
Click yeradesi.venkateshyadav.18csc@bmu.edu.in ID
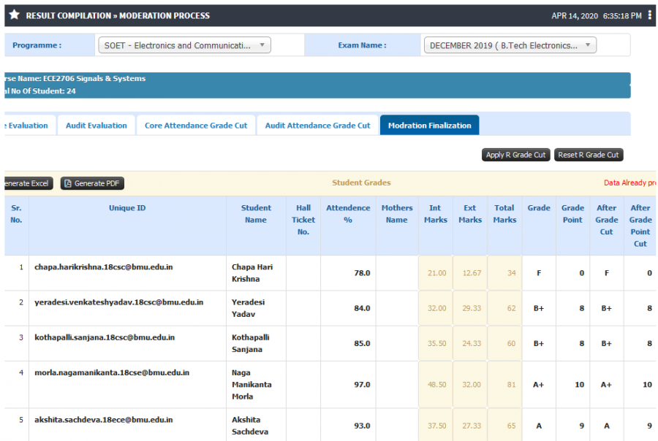coord(118,302)
